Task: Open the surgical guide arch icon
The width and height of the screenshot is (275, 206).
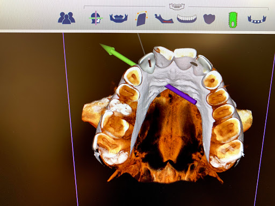Action: point(257,19)
